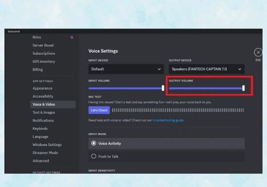This screenshot has height=187, width=267.
Task: Click the Input Device chevron arrow
Action: click(159, 69)
